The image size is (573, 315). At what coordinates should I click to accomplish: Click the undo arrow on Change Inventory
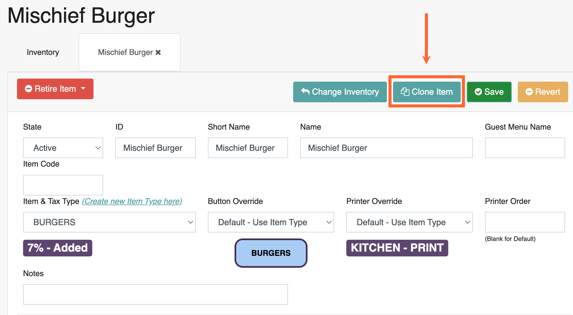click(305, 92)
